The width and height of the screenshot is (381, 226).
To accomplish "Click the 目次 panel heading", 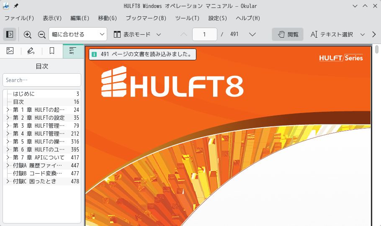I will pos(42,66).
